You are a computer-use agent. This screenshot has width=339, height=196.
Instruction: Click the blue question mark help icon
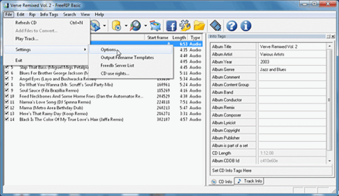coord(232,26)
